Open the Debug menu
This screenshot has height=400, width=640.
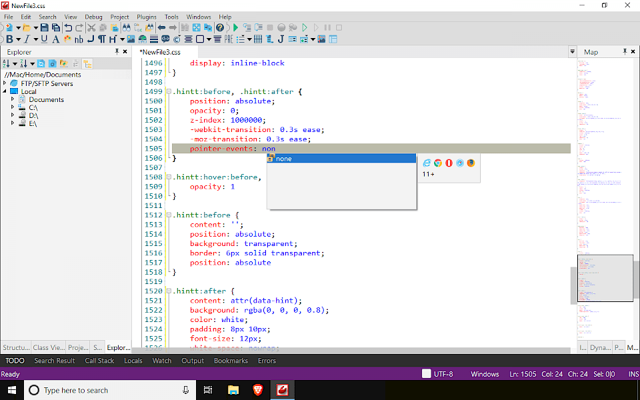click(x=93, y=17)
